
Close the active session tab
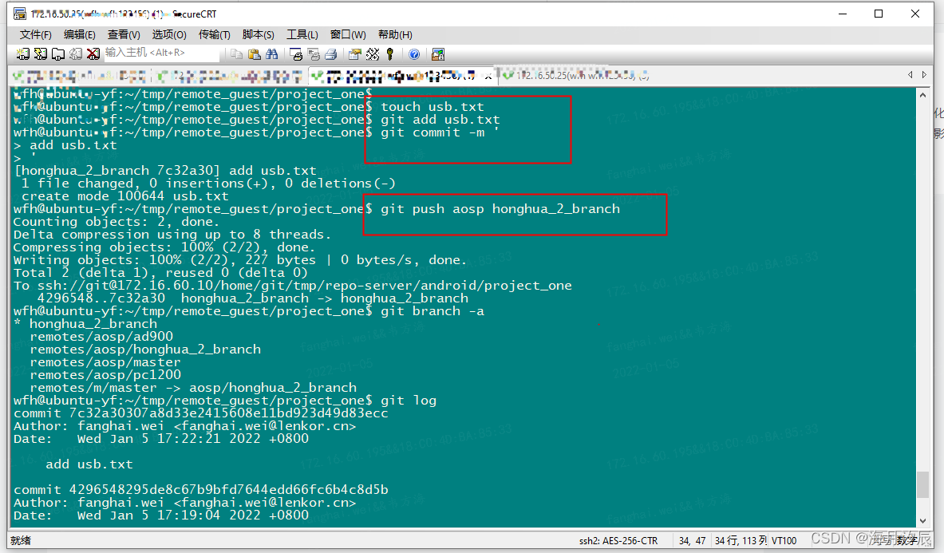(488, 77)
